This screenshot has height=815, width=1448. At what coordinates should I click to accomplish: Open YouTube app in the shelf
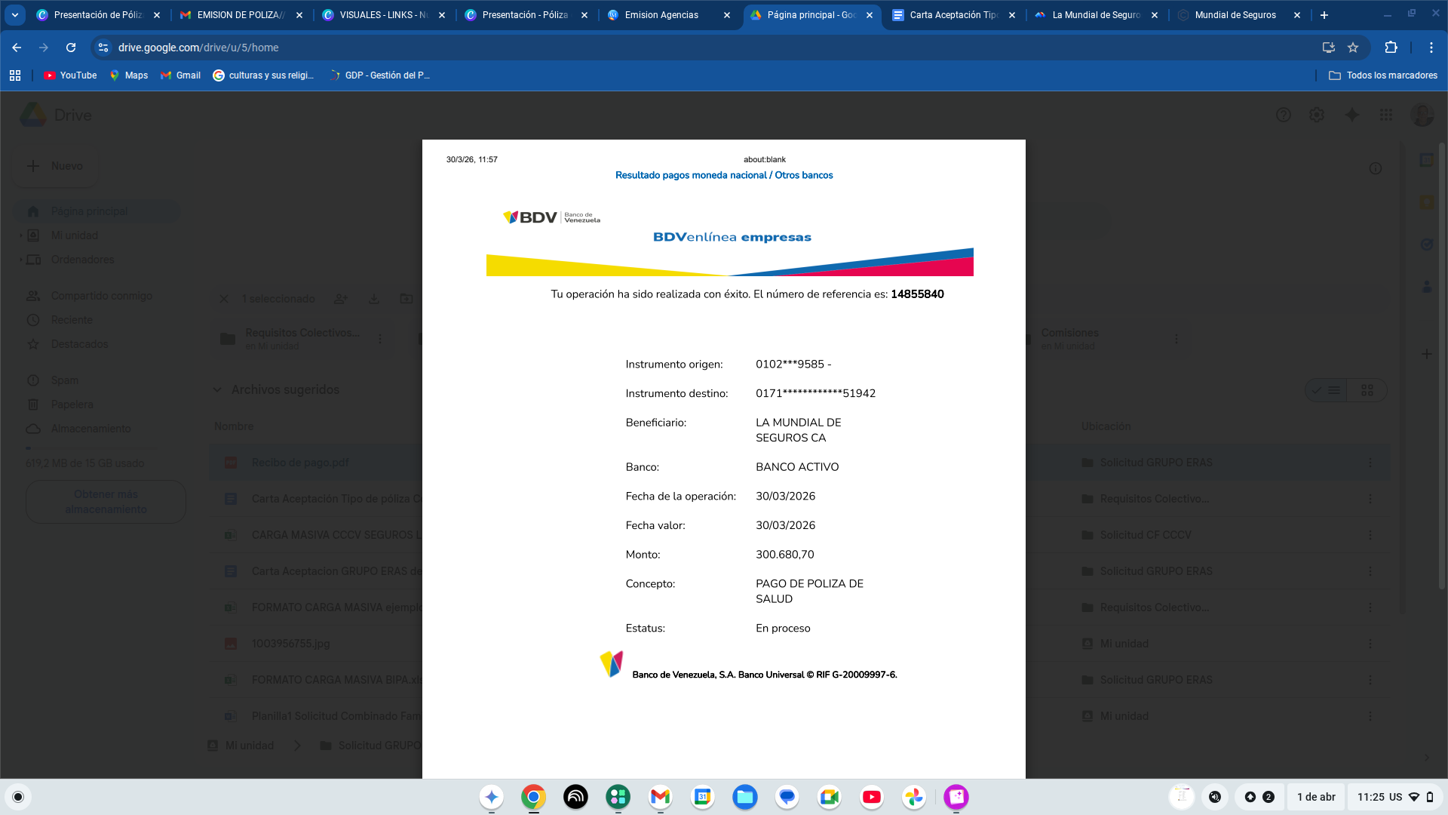(x=872, y=797)
